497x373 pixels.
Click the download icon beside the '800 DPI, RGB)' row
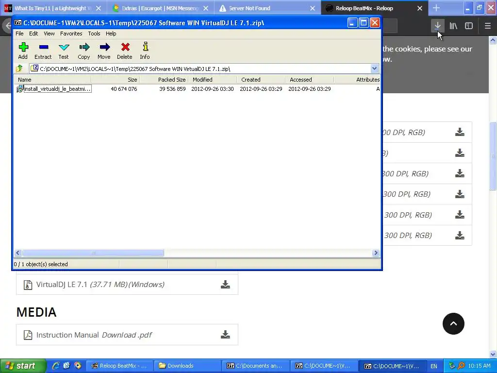pos(460,173)
